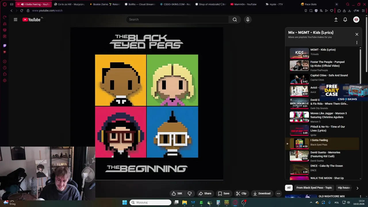The width and height of the screenshot is (368, 207).
Task: Open the sidebar Player icon
Action: pyautogui.click(x=5, y=62)
